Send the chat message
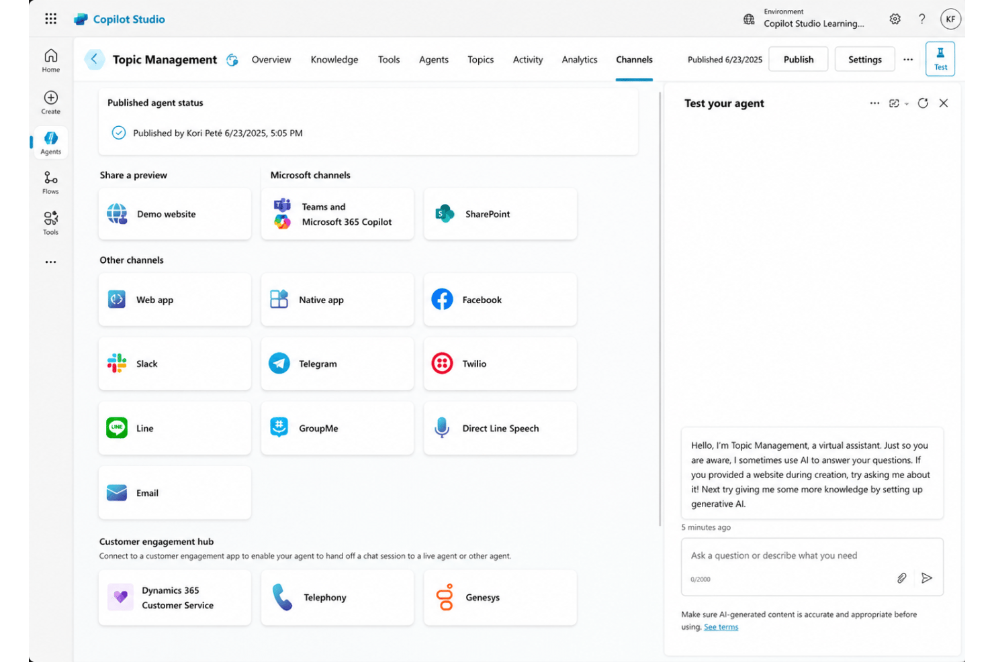This screenshot has height=662, width=994. pyautogui.click(x=927, y=578)
